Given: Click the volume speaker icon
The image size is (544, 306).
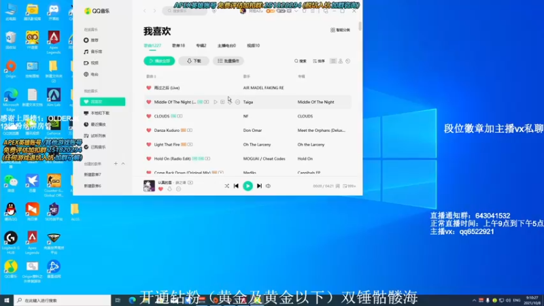Looking at the screenshot, I should pos(268,186).
